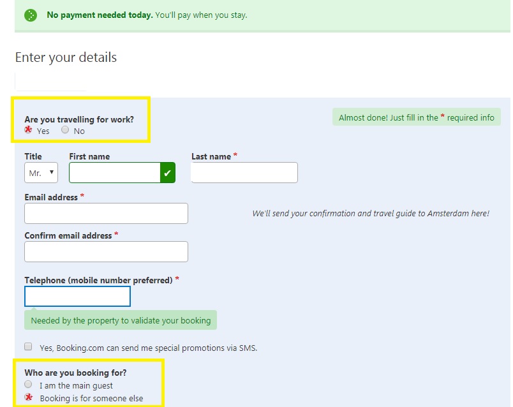Enable the SMS special promotions checkbox
513x407 pixels.
[x=28, y=347]
